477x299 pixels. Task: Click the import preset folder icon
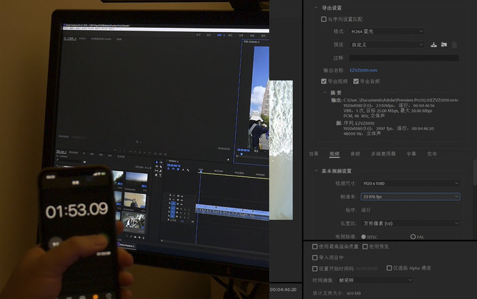pos(444,45)
